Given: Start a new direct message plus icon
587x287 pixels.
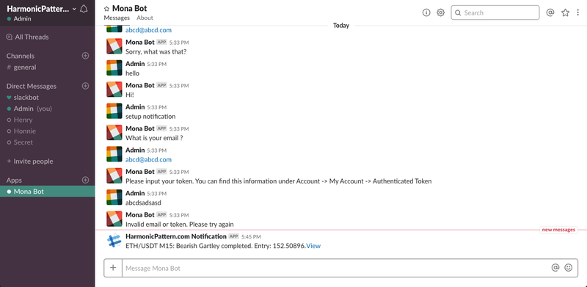Looking at the screenshot, I should (x=85, y=86).
